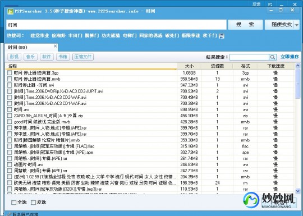Click the 搜 索 search button
The image size is (303, 216).
[x=245, y=25]
